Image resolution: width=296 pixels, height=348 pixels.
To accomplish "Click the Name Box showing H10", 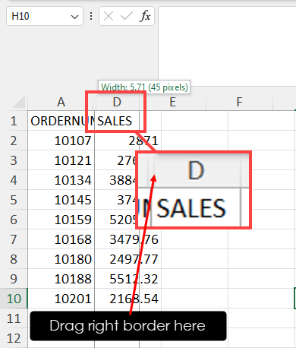I will [45, 16].
